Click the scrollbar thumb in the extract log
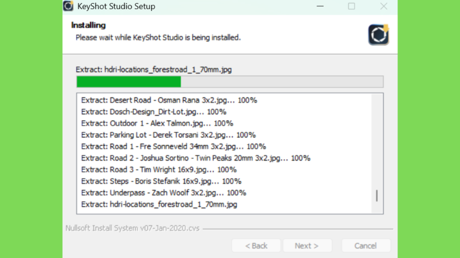Viewport: 460px width, 258px height. [377, 196]
